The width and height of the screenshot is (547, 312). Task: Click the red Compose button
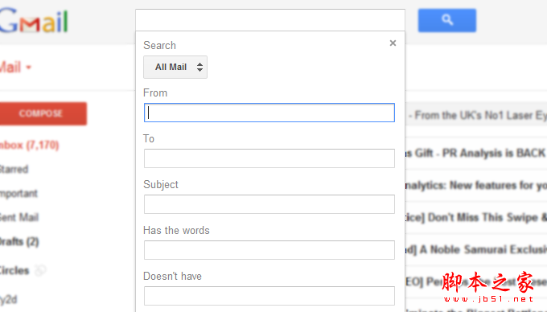coord(43,113)
